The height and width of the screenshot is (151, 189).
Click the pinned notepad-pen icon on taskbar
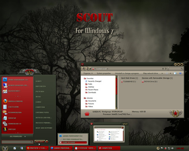tap(15, 148)
